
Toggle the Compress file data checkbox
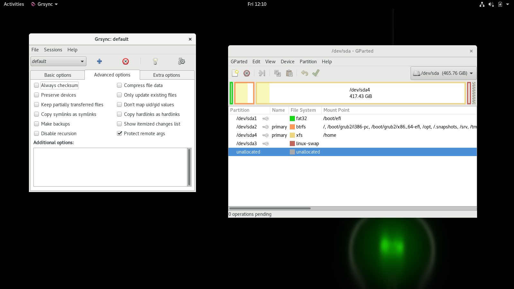pos(120,85)
